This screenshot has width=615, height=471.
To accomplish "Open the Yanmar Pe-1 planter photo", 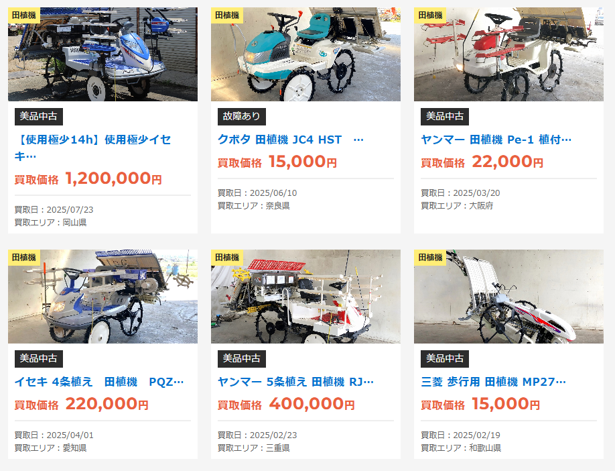I will (508, 54).
